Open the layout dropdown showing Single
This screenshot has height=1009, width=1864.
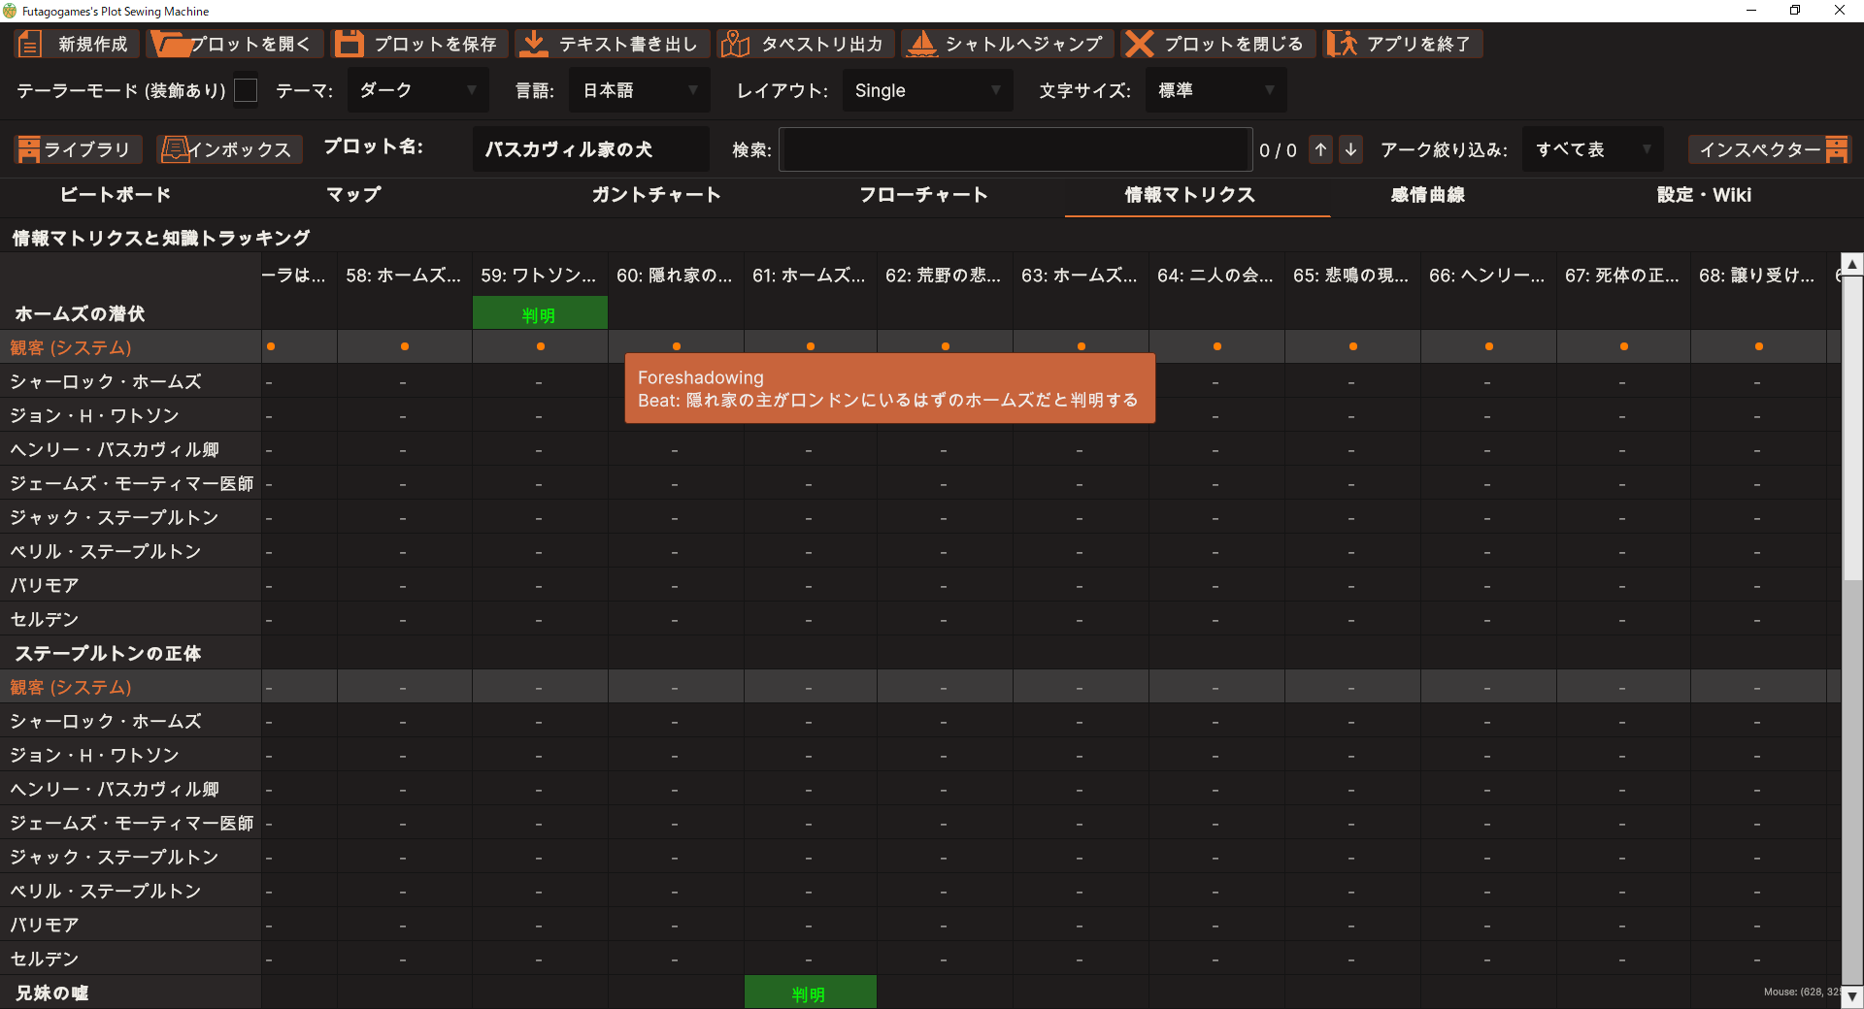927,90
